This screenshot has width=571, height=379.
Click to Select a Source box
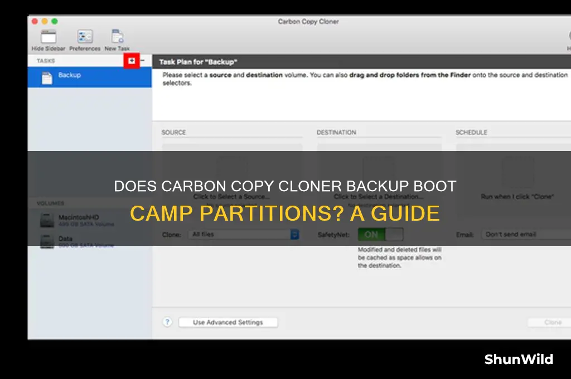coord(232,180)
